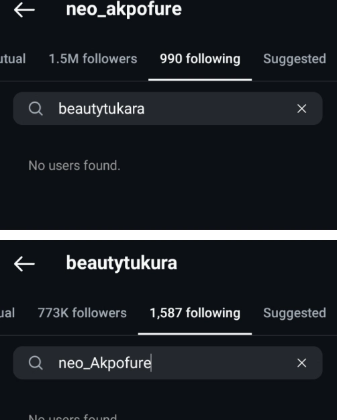Tap the beautytukura username header

click(x=122, y=263)
